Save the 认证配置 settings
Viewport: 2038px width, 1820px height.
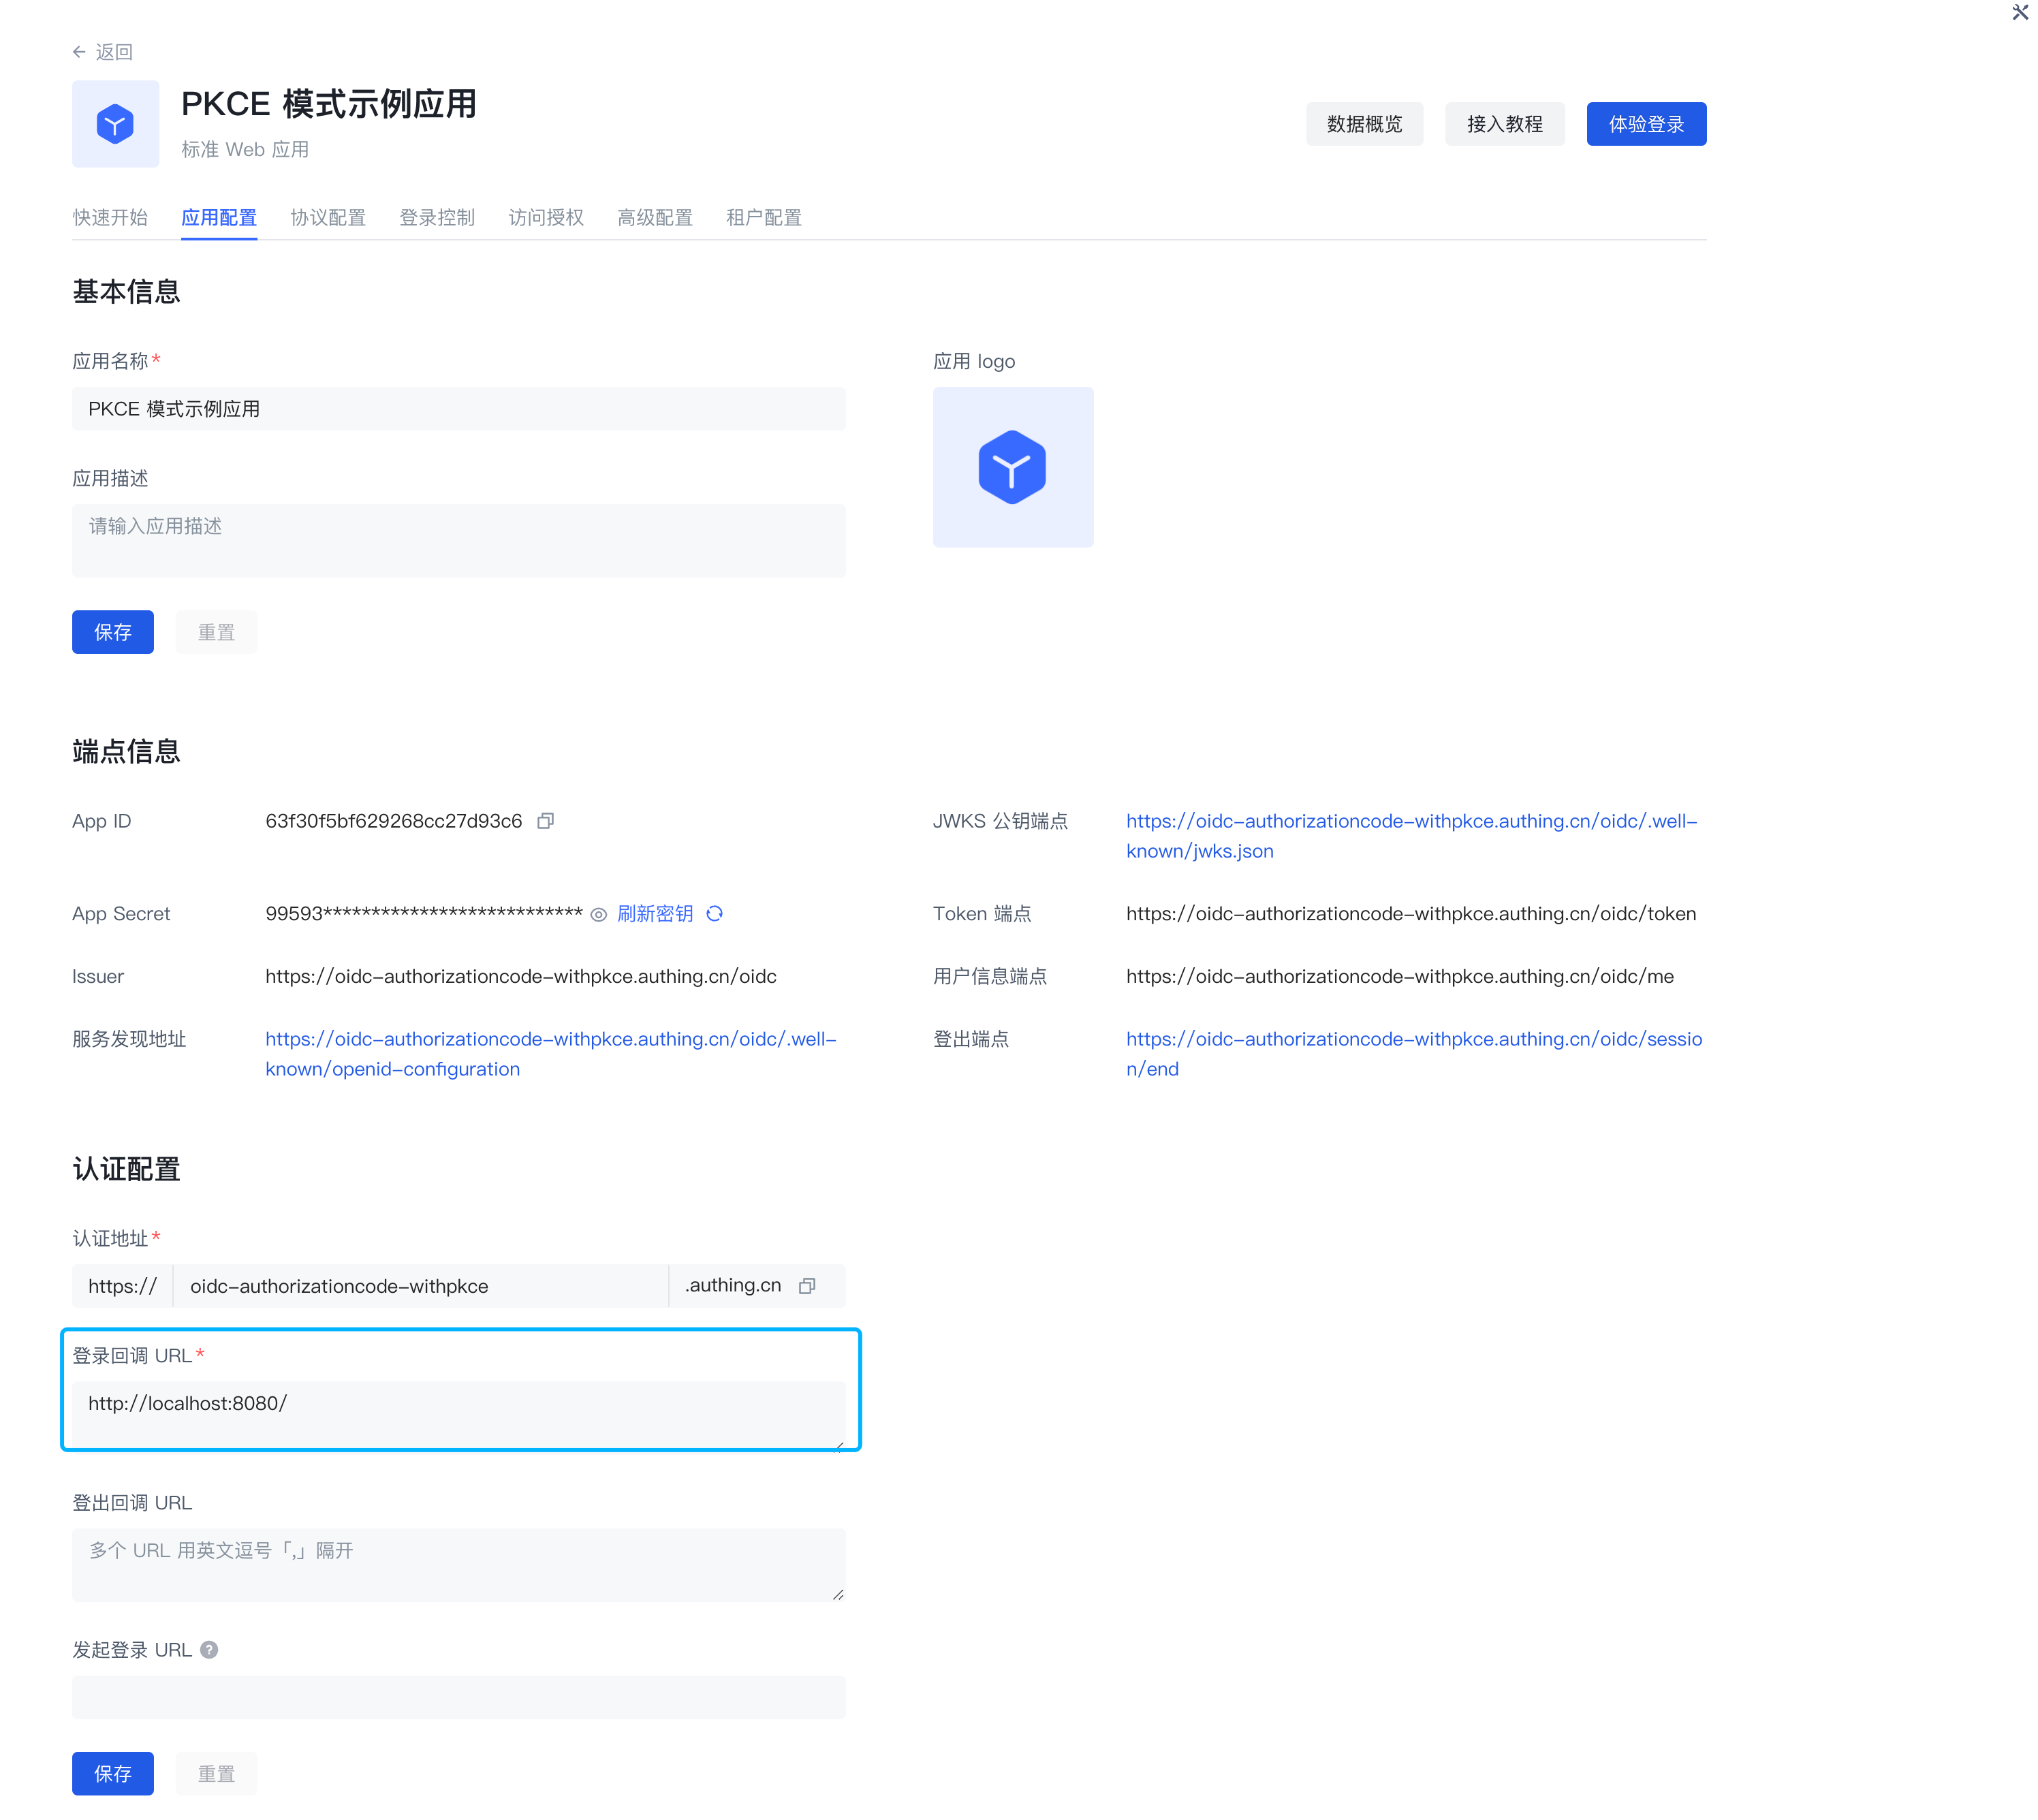[112, 1773]
